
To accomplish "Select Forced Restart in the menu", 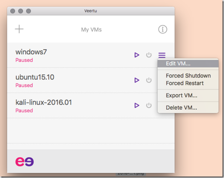I will [x=188, y=83].
